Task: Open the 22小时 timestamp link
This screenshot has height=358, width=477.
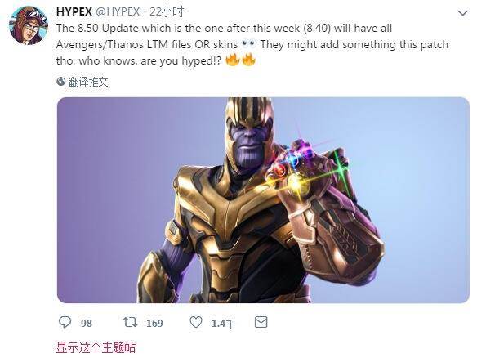Action: click(x=167, y=12)
